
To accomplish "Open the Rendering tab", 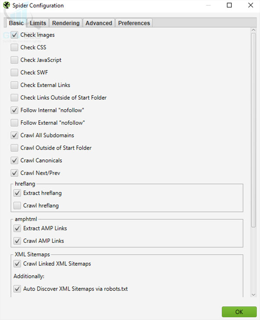I will (66, 23).
